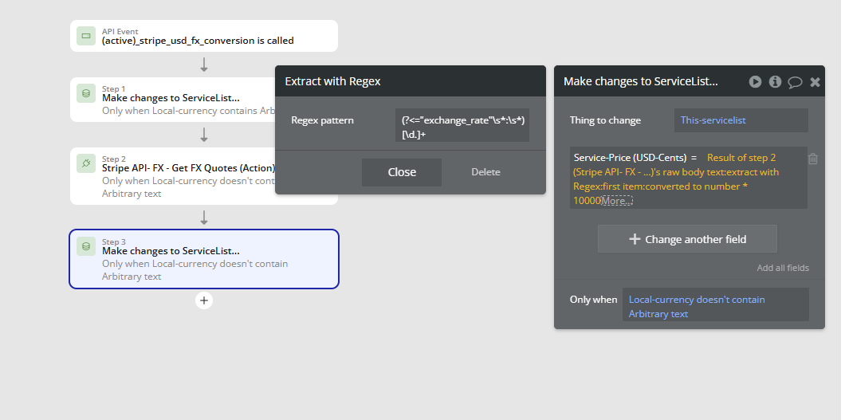Select Step 3 Make changes to ServiceList
This screenshot has height=420, width=845.
(x=204, y=259)
